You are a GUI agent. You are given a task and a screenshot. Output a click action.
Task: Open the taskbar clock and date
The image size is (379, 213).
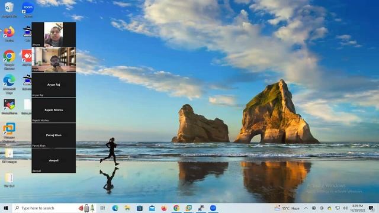click(x=358, y=208)
